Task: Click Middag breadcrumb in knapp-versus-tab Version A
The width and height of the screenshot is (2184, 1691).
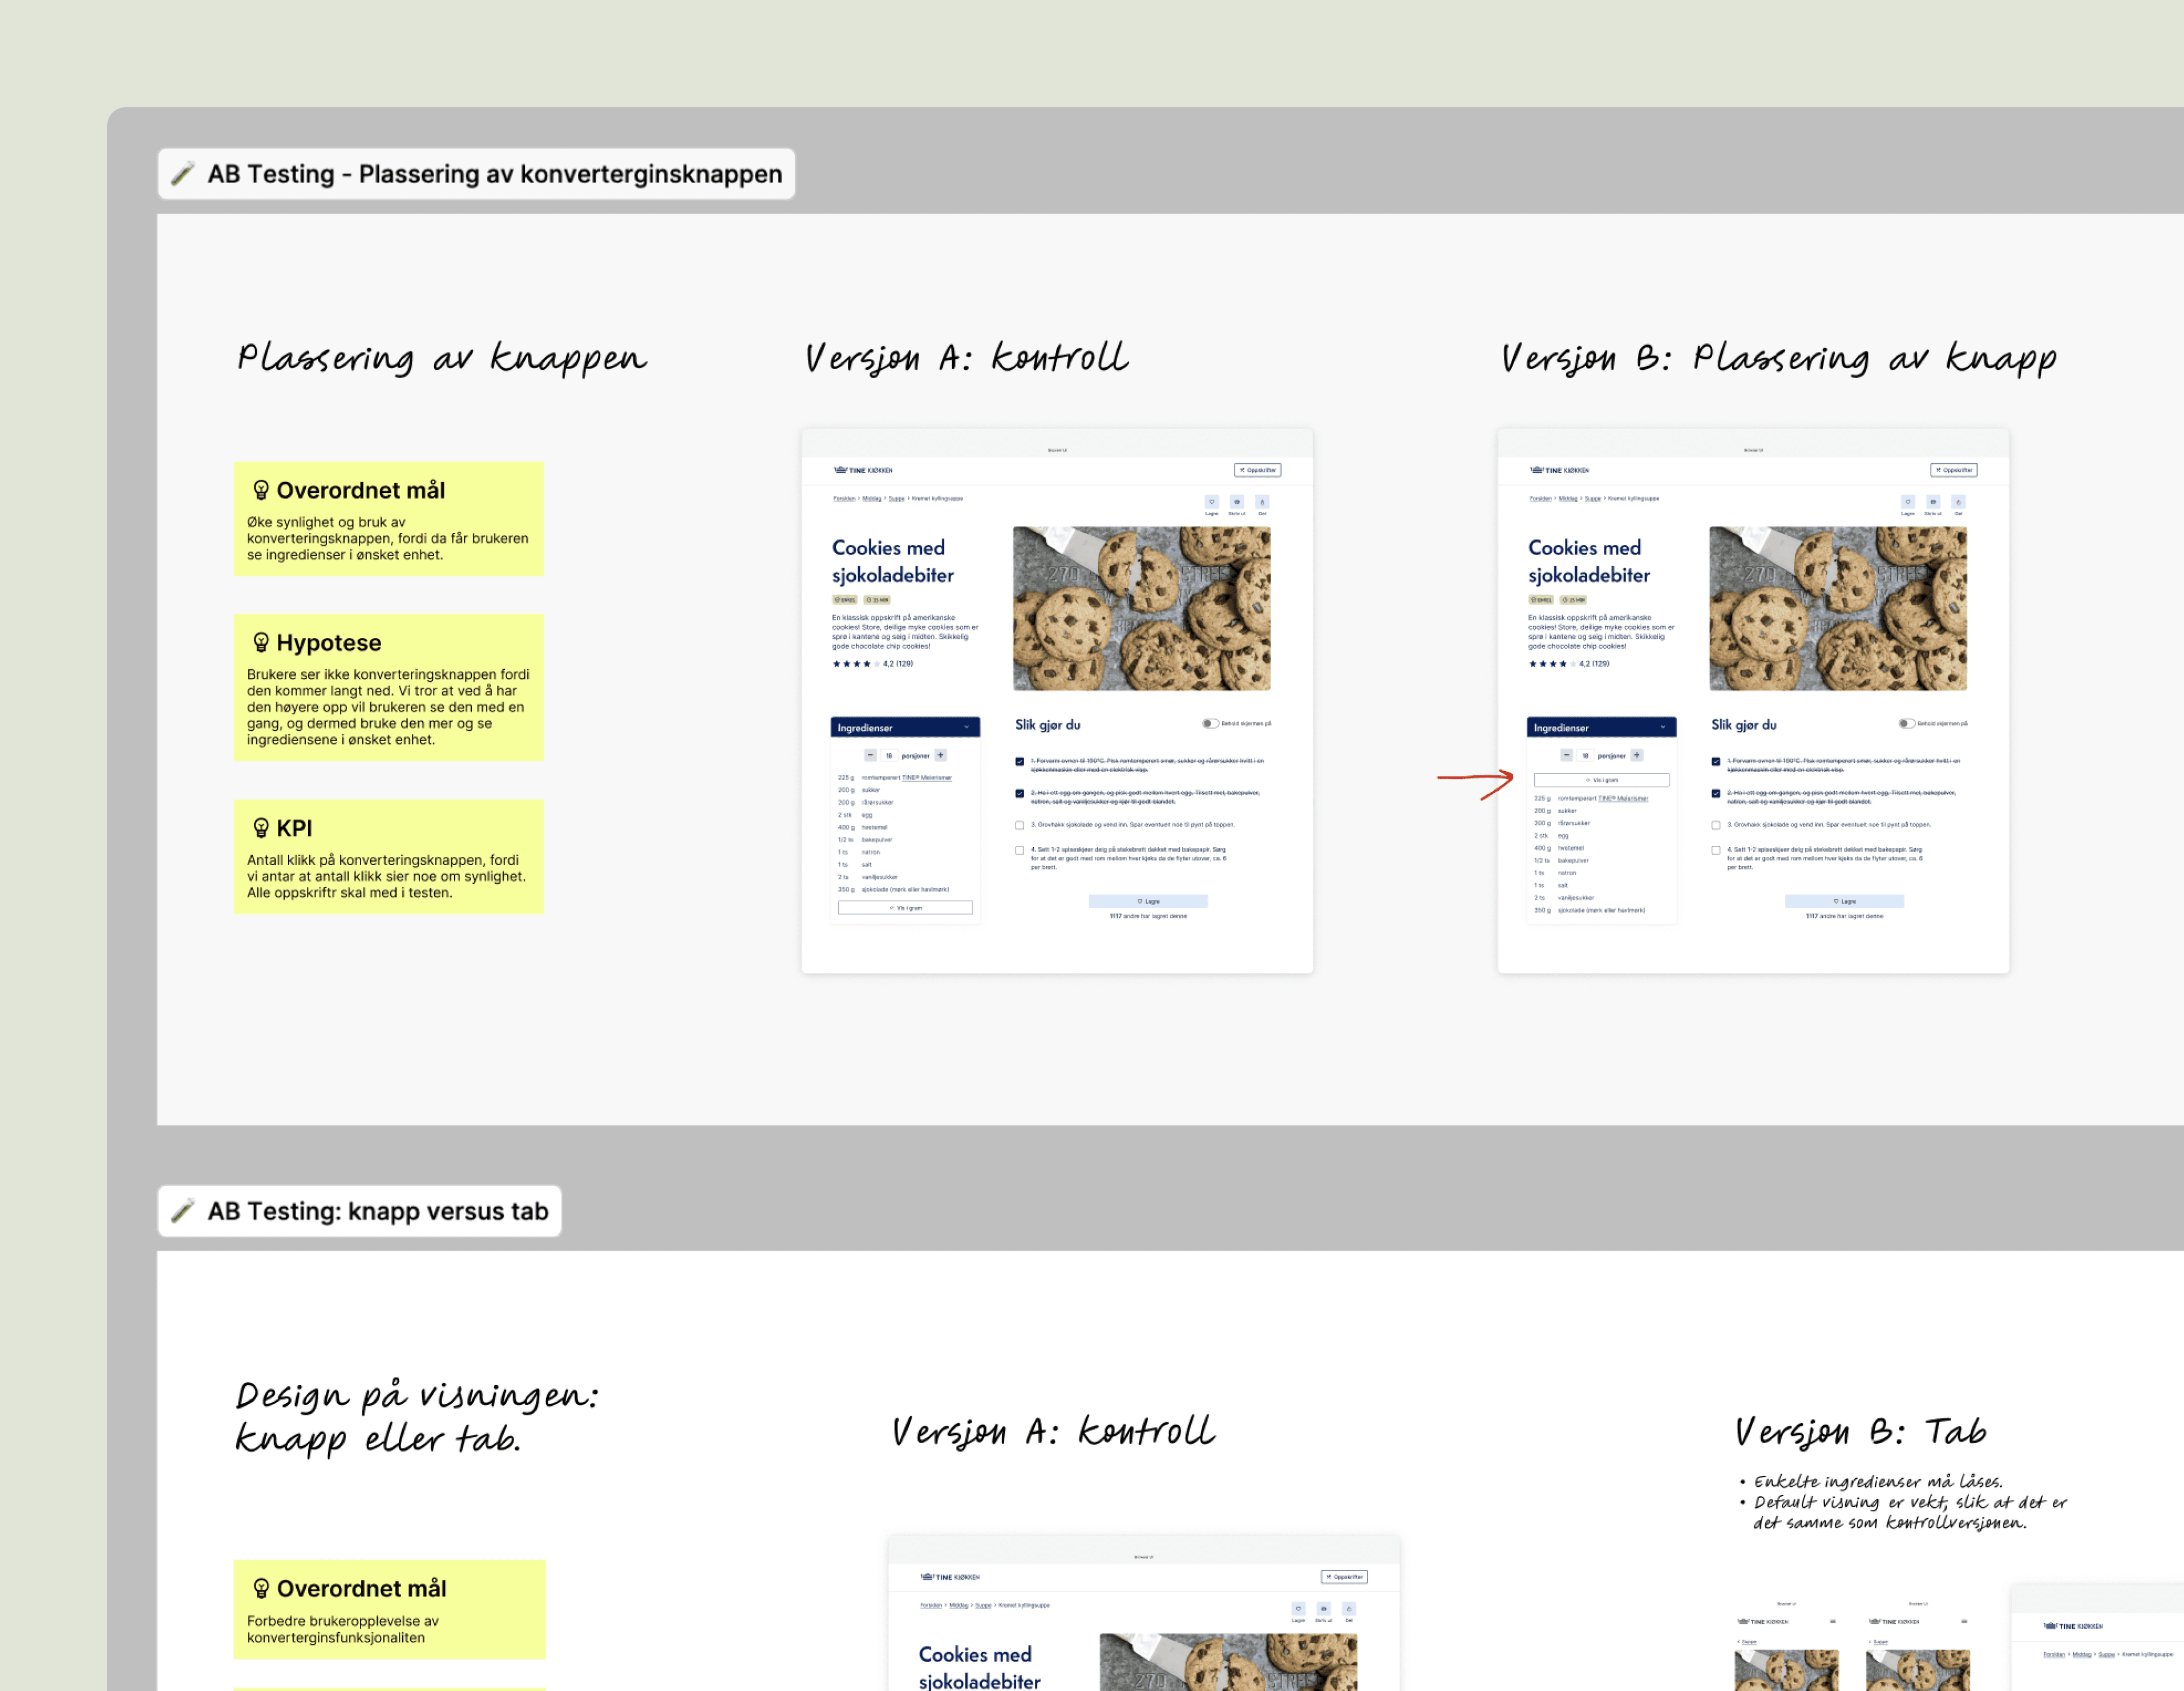Action: point(959,1605)
